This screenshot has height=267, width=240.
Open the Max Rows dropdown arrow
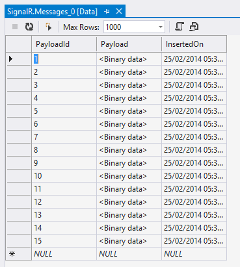[x=161, y=27]
